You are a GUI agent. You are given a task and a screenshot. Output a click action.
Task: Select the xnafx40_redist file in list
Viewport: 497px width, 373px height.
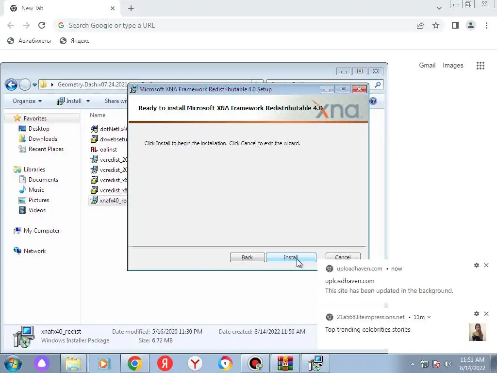(x=109, y=201)
